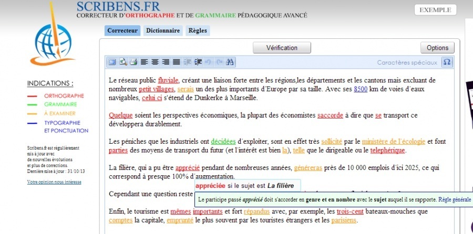Image resolution: width=473 pixels, height=234 pixels.
Task: Apply the suggested correction 'appréciée'
Action: (210, 186)
